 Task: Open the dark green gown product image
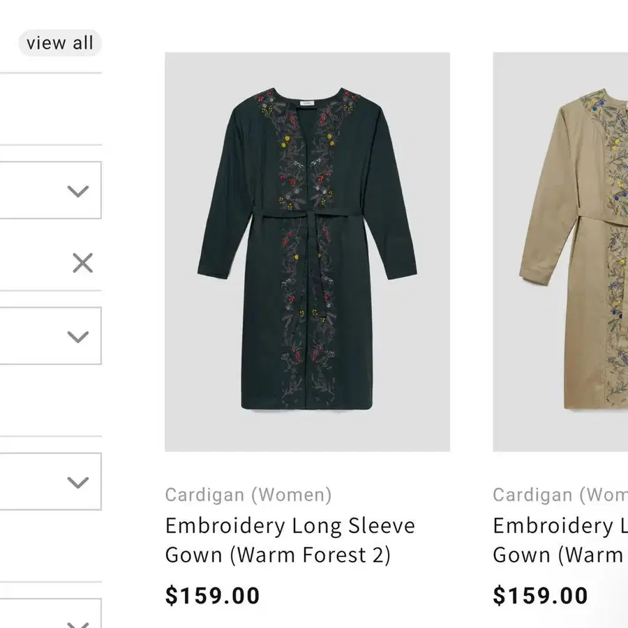point(307,251)
